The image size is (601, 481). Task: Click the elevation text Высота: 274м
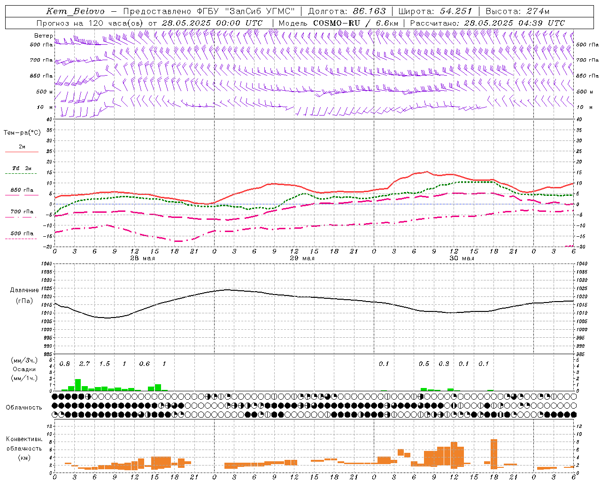click(517, 11)
